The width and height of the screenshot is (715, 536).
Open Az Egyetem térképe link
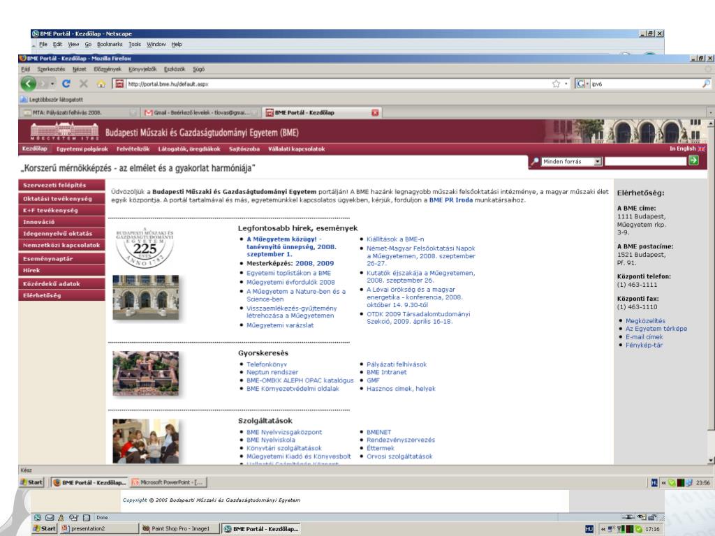pyautogui.click(x=656, y=329)
